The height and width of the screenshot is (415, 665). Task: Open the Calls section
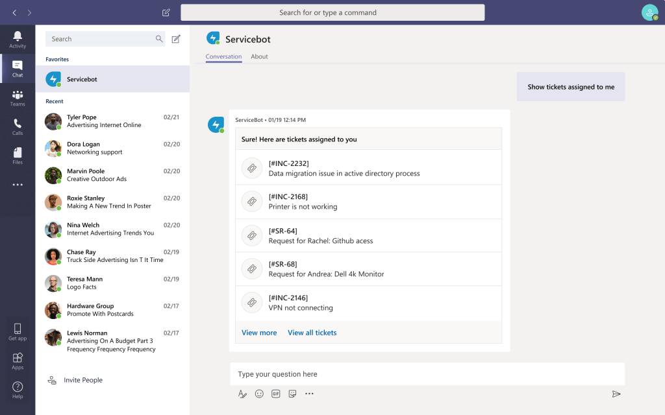18,126
